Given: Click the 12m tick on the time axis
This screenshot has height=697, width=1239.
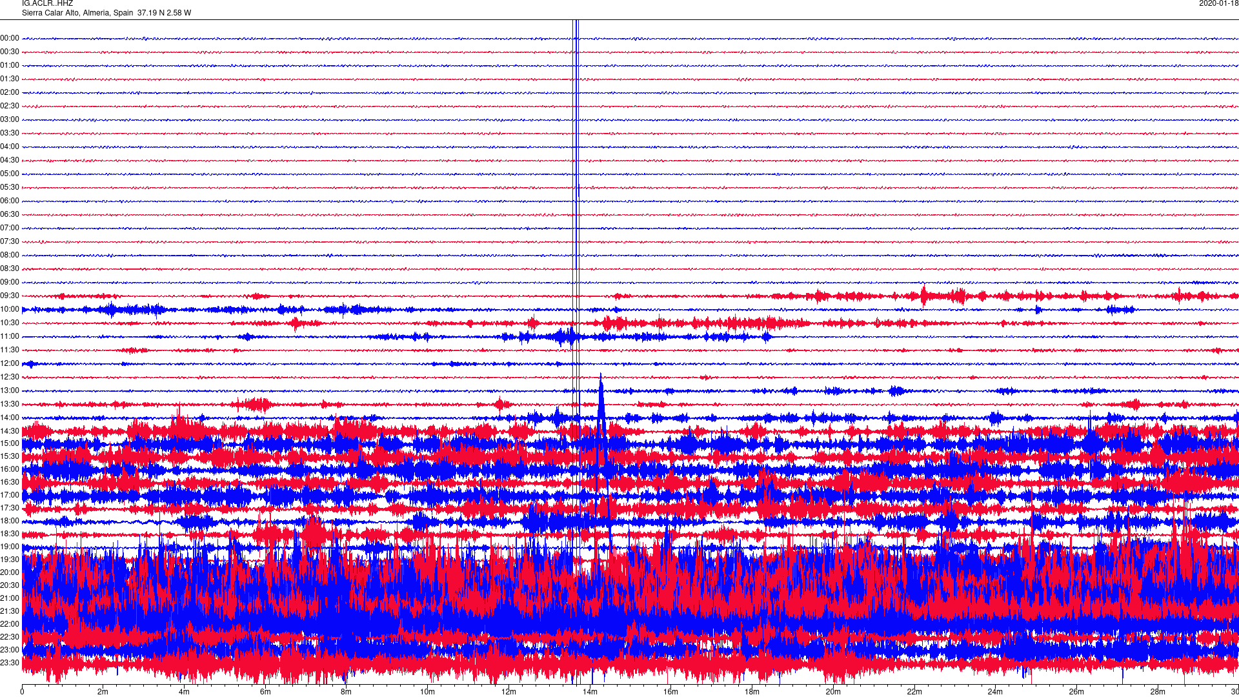Looking at the screenshot, I should click(509, 692).
